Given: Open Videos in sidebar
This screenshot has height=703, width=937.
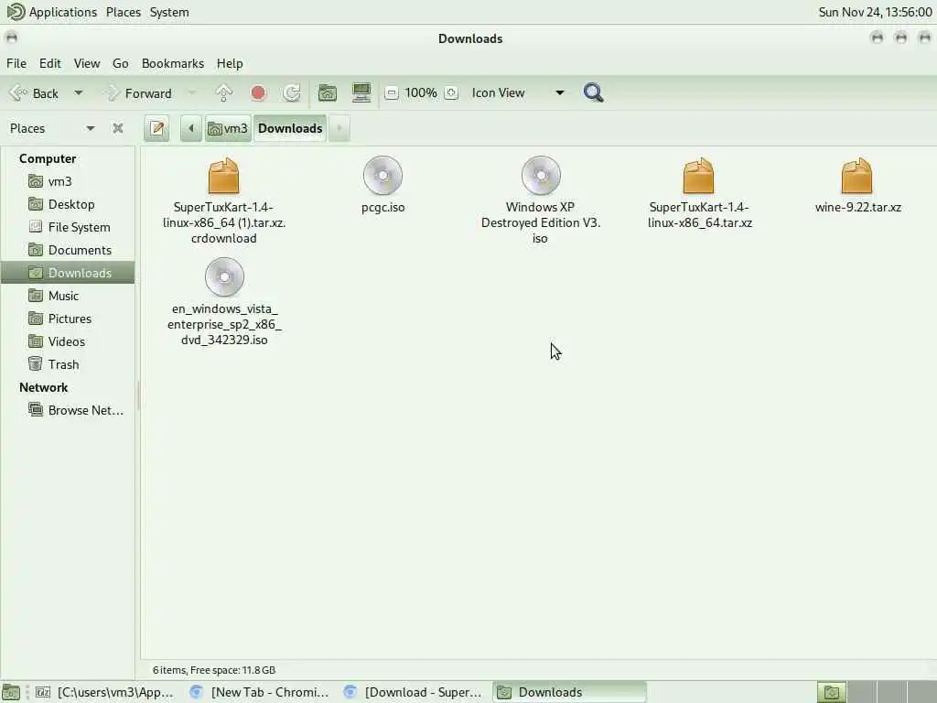Looking at the screenshot, I should click(x=68, y=341).
